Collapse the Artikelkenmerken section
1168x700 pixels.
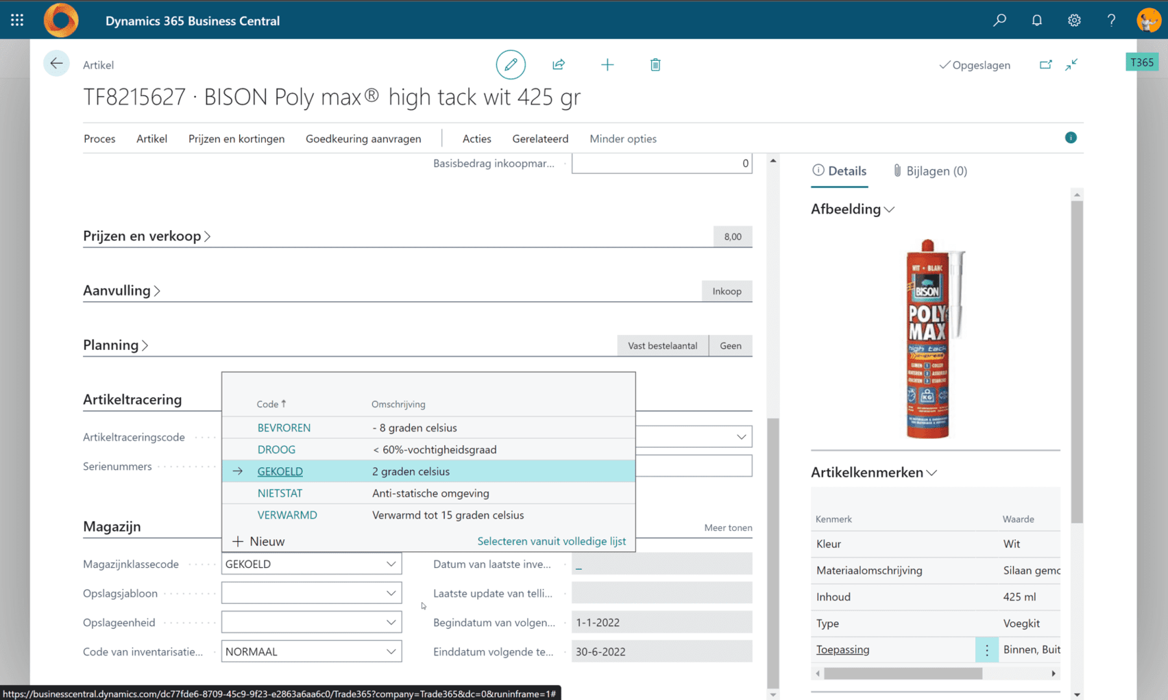(874, 472)
